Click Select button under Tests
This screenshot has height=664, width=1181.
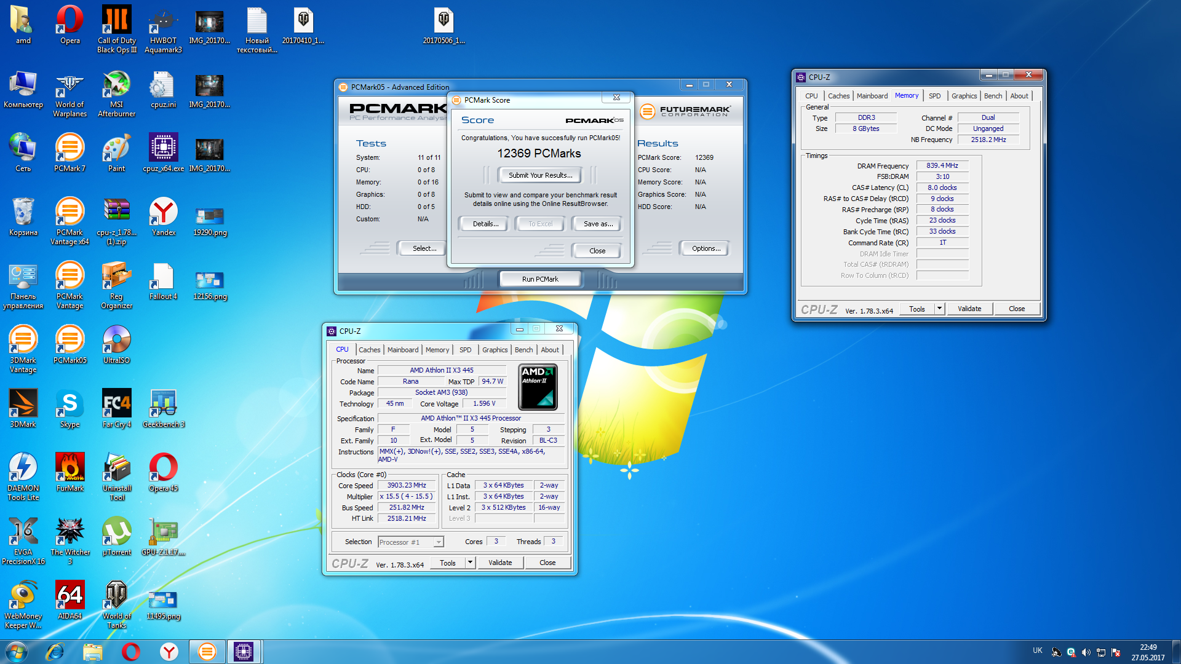(x=424, y=248)
